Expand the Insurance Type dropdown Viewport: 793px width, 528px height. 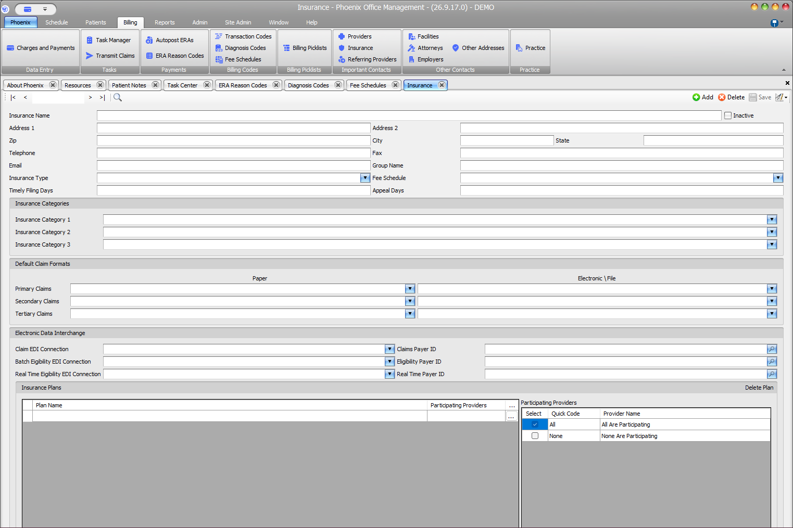[365, 178]
